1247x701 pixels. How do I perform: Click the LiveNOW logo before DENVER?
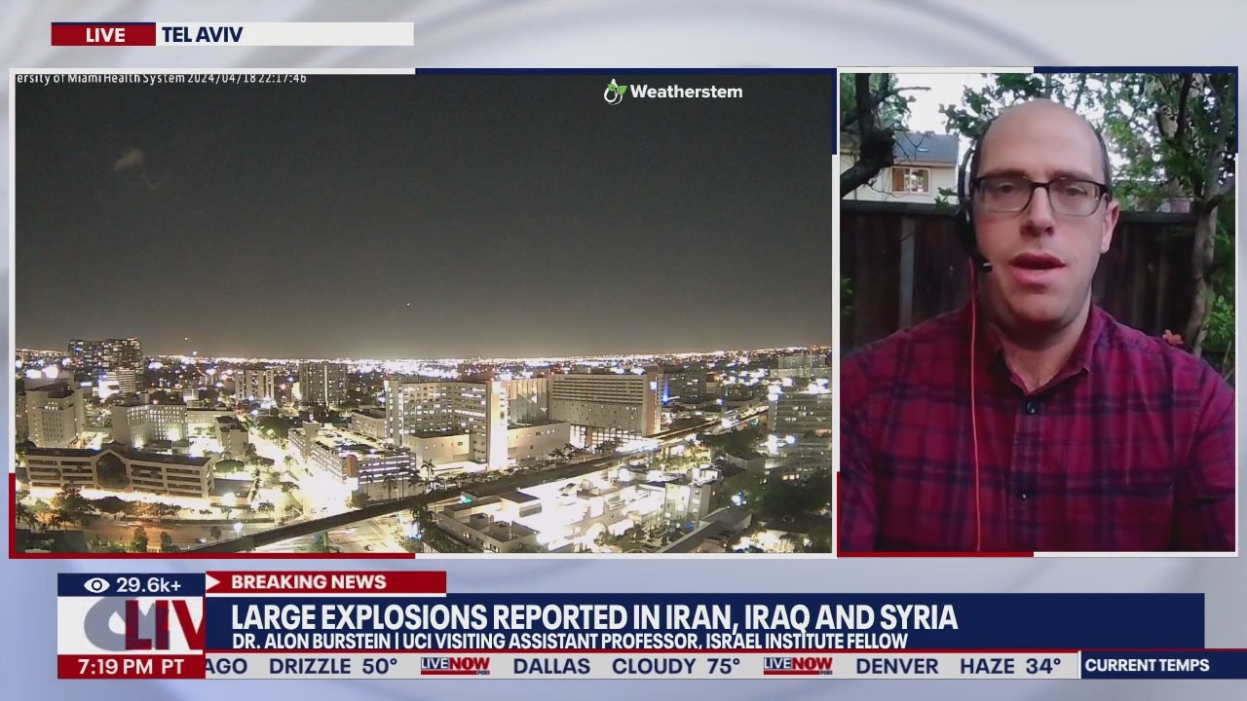tap(798, 666)
